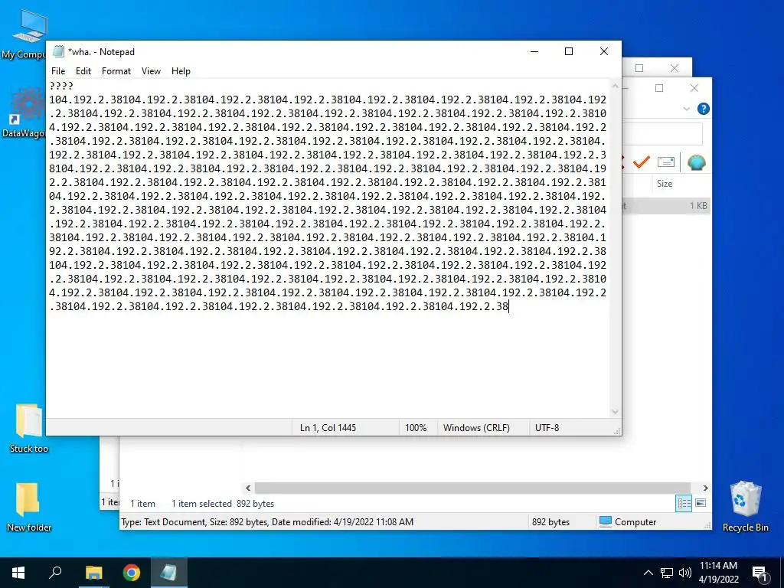
Task: Show hidden tray icons chevron
Action: tap(648, 573)
